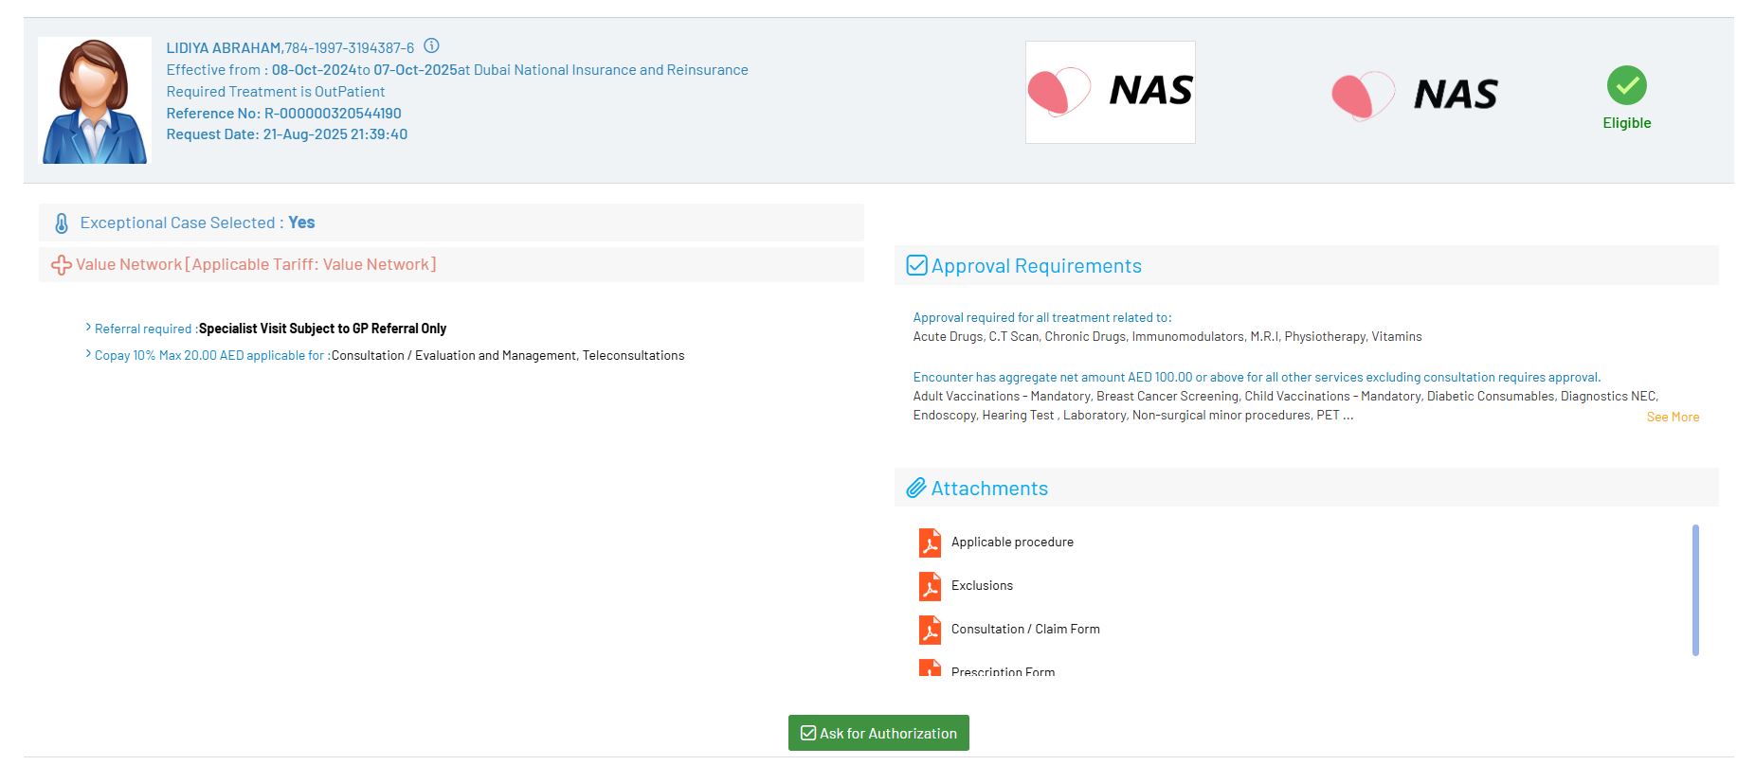
Task: Click the Consultation / Evaluation and Management text
Action: point(454,355)
